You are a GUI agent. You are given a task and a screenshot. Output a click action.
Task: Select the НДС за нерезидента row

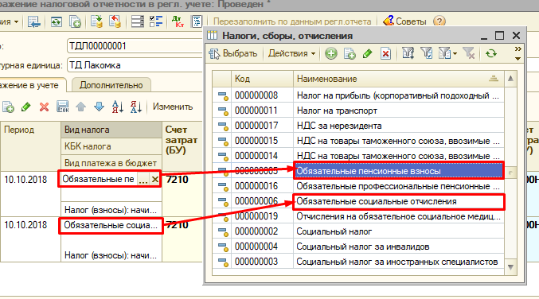click(x=358, y=126)
